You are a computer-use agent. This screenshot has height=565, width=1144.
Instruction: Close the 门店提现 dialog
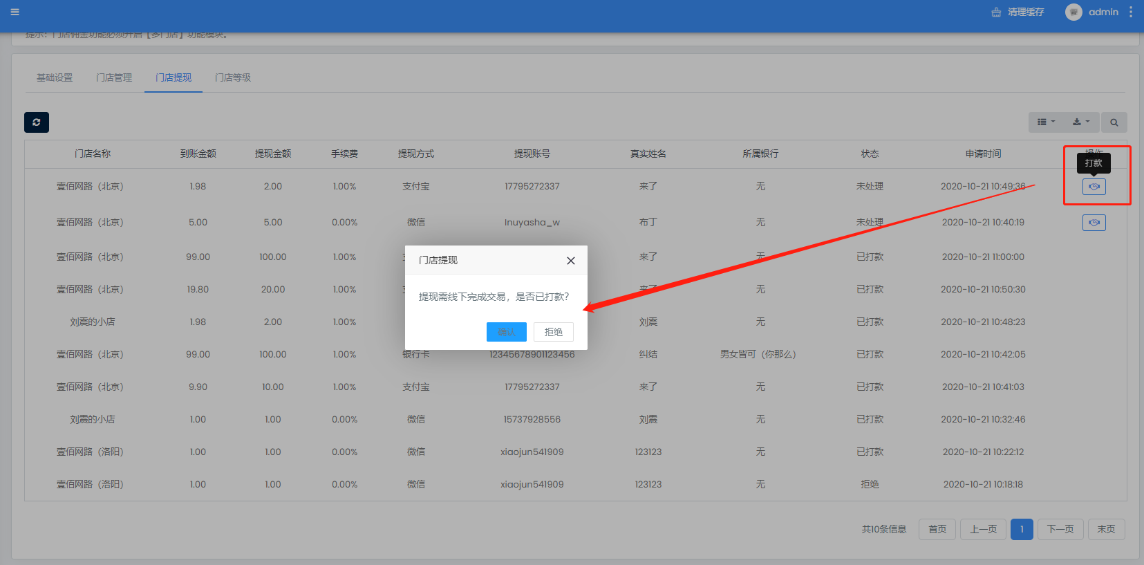570,261
